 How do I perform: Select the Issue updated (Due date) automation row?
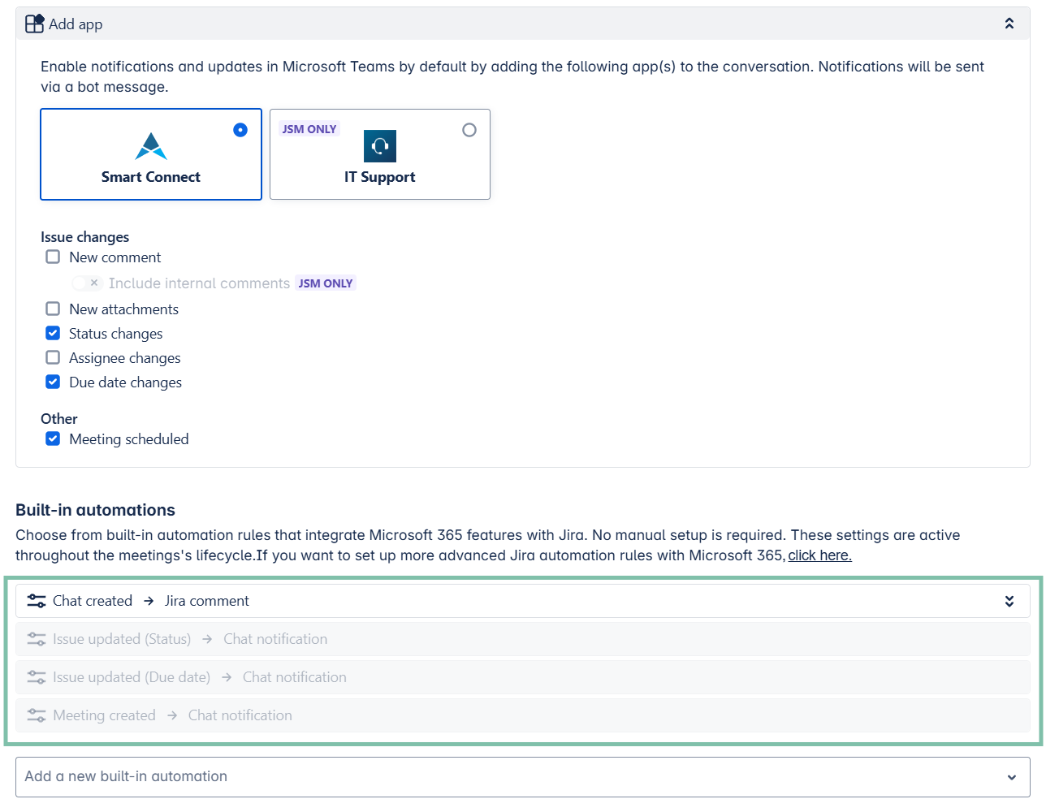[523, 677]
